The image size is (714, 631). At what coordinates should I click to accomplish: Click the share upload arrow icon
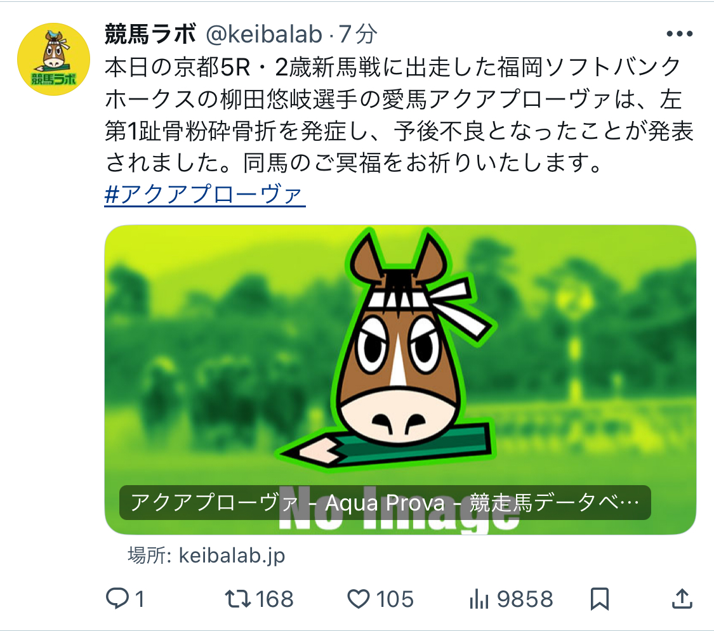(680, 597)
